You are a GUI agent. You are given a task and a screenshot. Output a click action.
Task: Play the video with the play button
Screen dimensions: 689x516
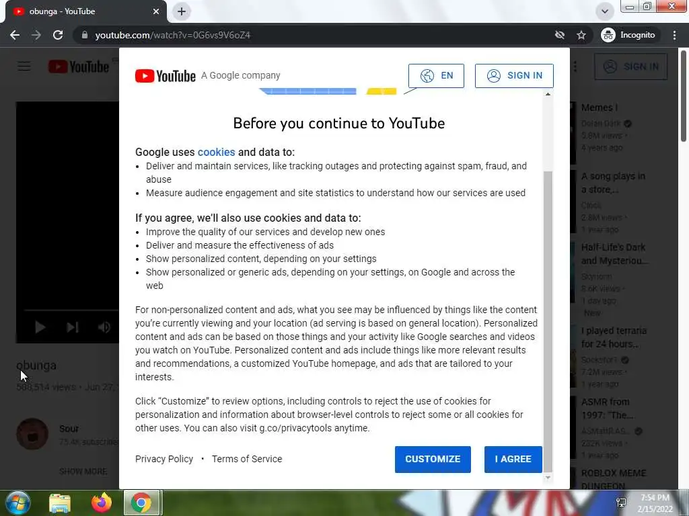click(x=40, y=327)
